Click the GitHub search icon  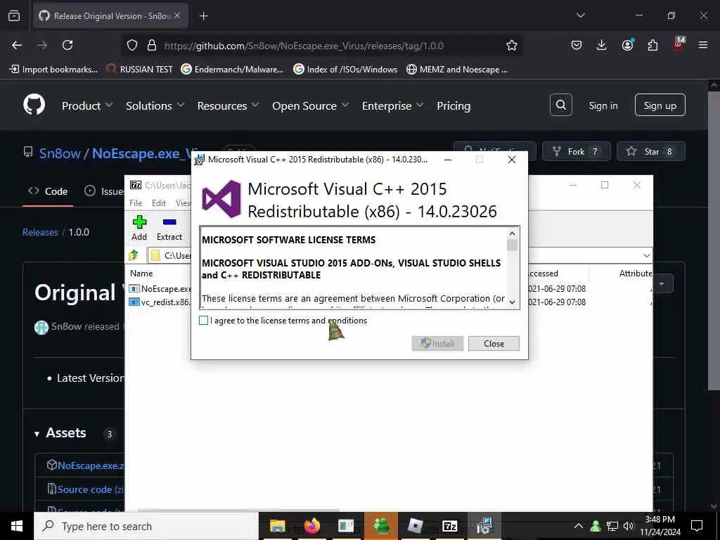coord(560,105)
